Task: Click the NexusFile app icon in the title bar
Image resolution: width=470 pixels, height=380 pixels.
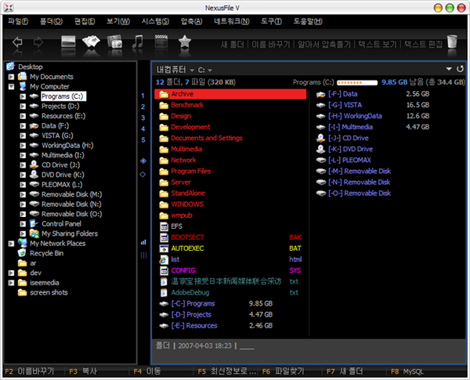Action: click(x=9, y=8)
